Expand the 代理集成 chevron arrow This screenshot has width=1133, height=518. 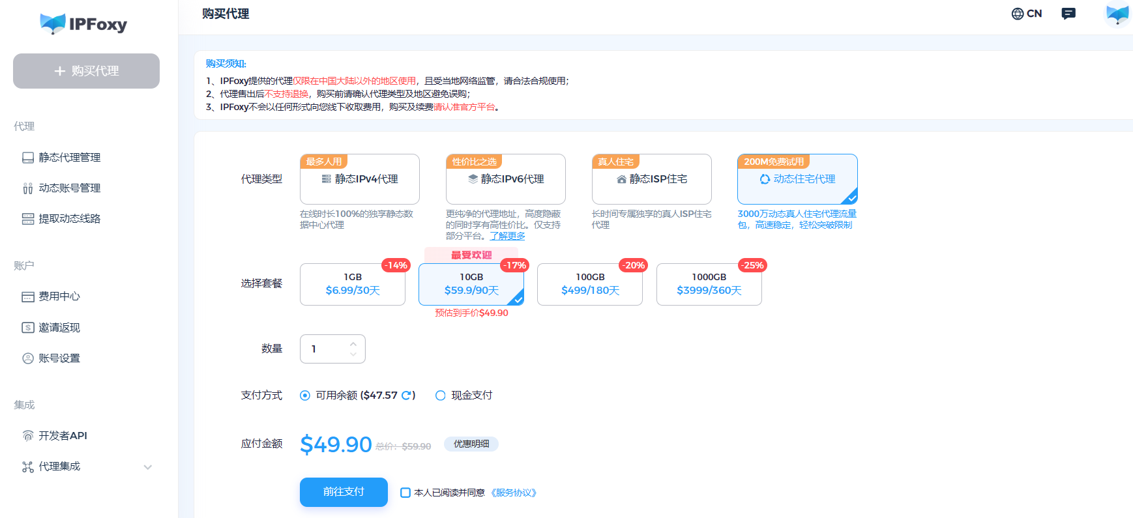[148, 467]
